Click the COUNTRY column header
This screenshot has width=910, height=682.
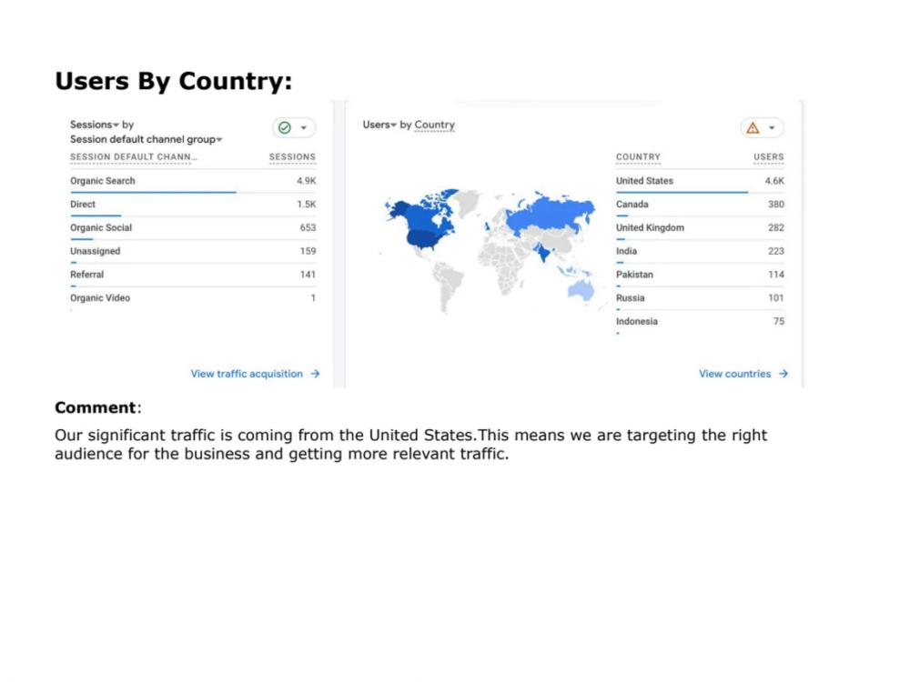(x=639, y=157)
